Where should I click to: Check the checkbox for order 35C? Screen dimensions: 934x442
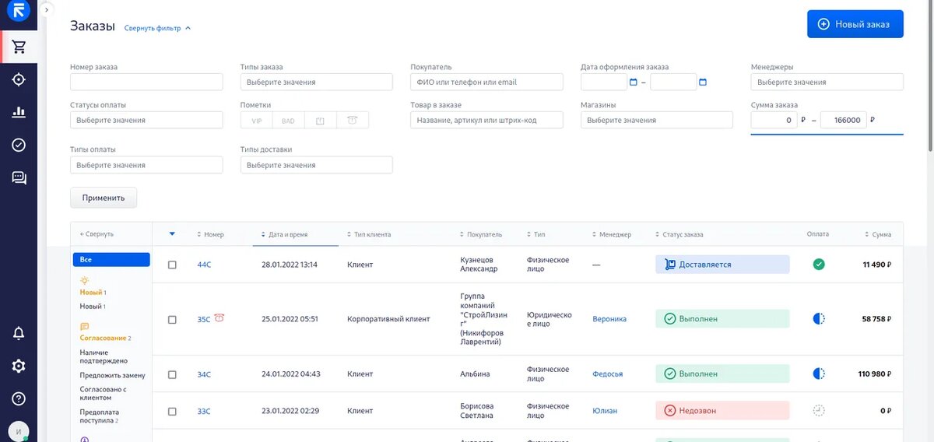[172, 320]
